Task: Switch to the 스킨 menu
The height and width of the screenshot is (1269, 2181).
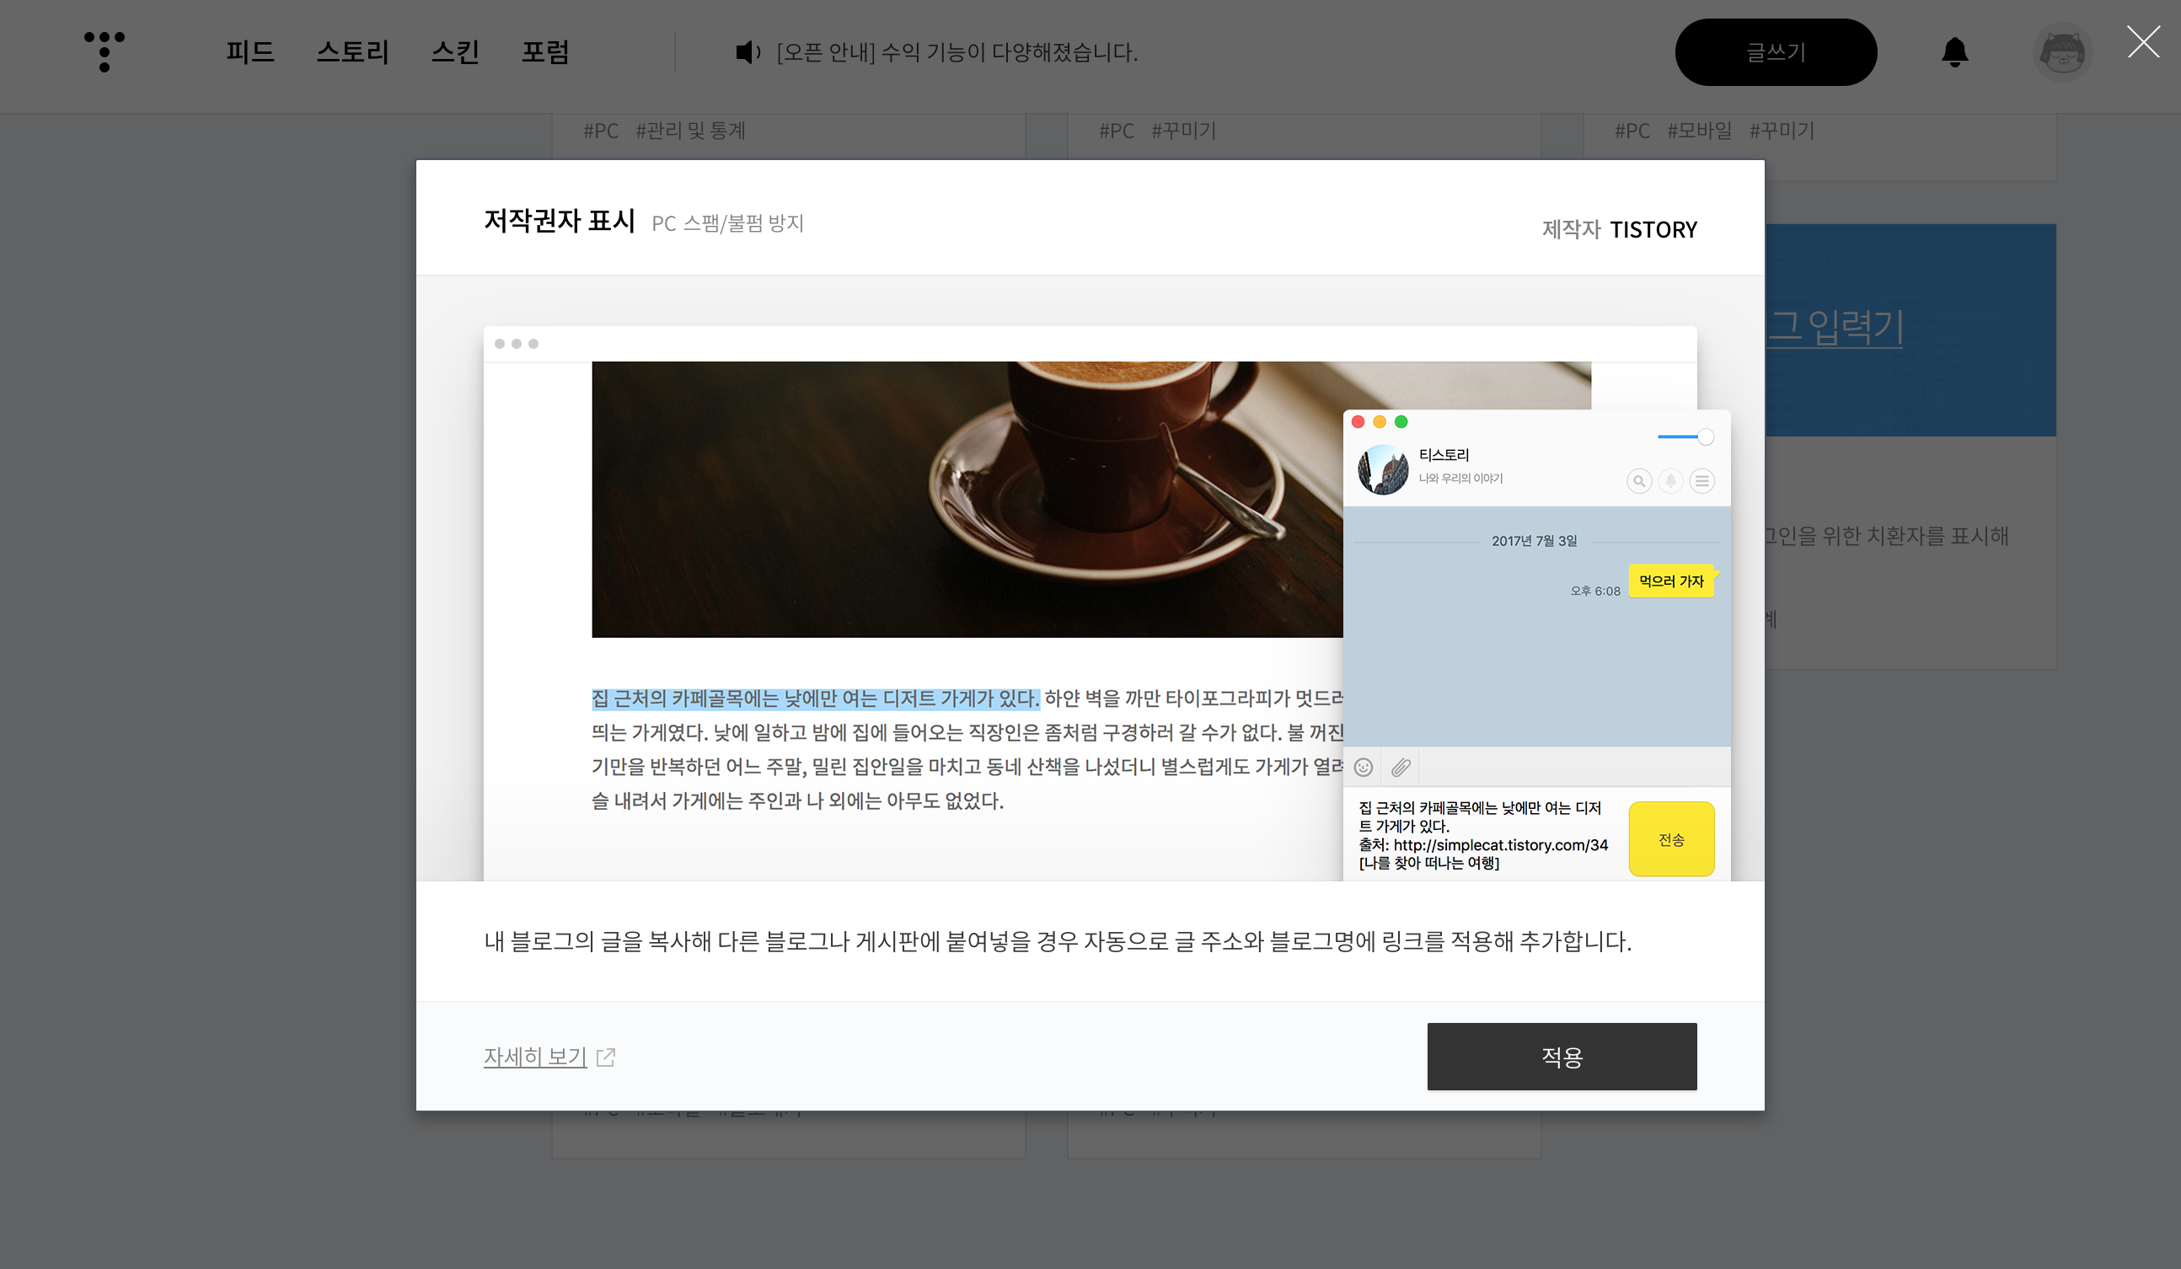Action: (x=455, y=52)
